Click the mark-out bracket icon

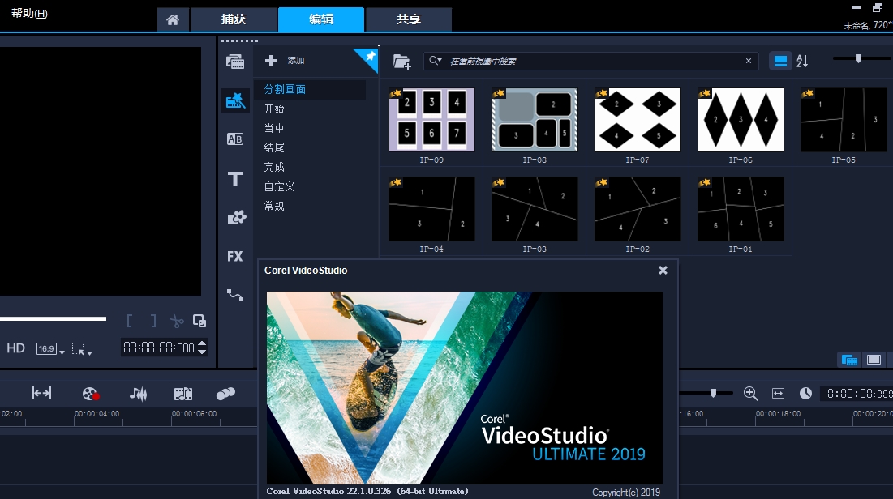(153, 321)
